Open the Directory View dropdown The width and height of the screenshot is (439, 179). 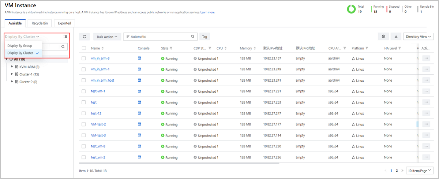418,37
